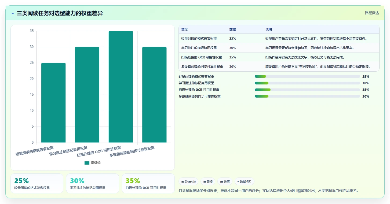Click the page title 三类阅读任务对选型能力的权重差异
The image size is (390, 204).
[x=60, y=13]
